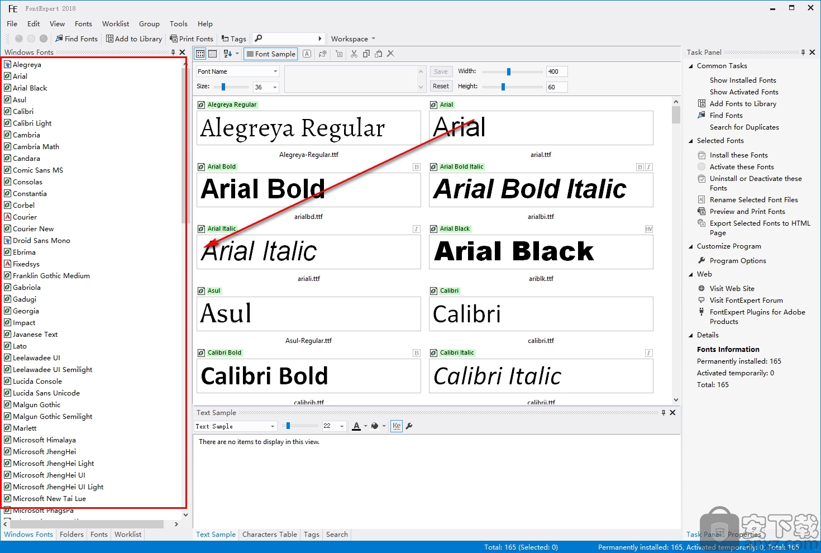The width and height of the screenshot is (821, 553).
Task: Click italic indicator on Calibri Italic tile
Action: (x=648, y=353)
